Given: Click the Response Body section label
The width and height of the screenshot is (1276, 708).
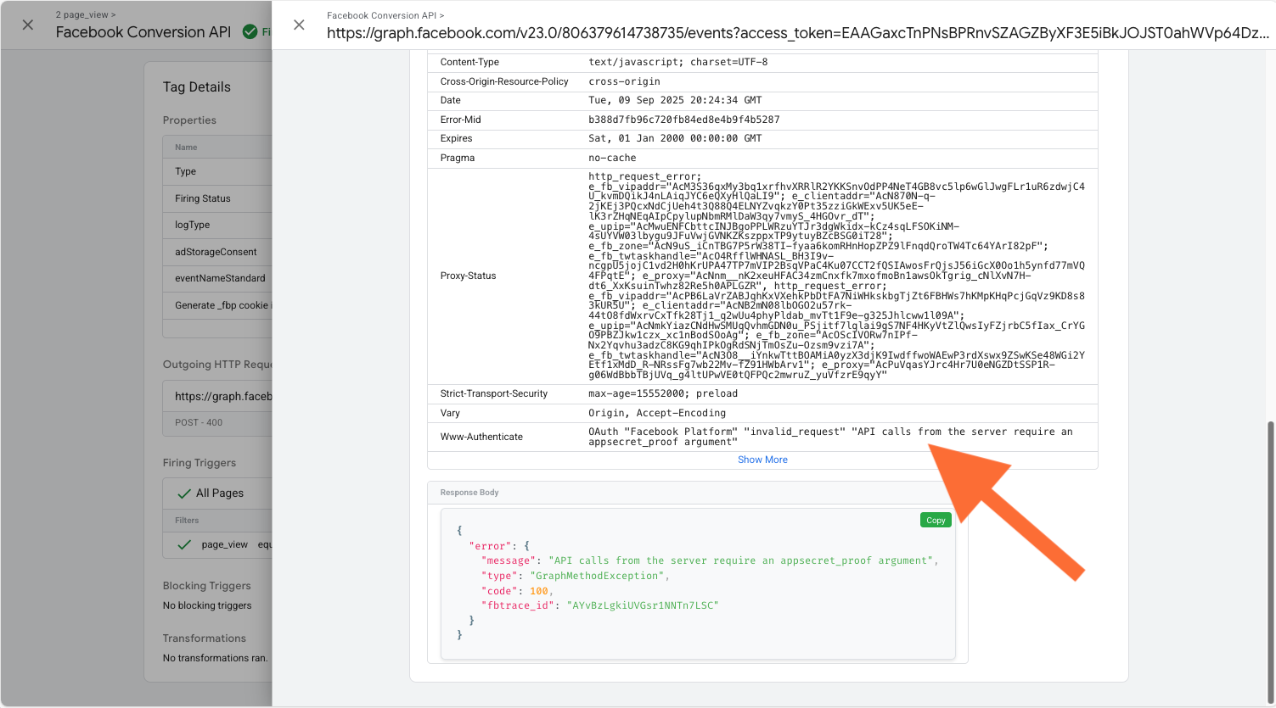Looking at the screenshot, I should pyautogui.click(x=469, y=493).
